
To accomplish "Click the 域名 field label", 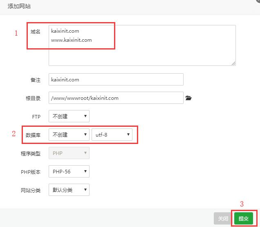I will (36, 31).
